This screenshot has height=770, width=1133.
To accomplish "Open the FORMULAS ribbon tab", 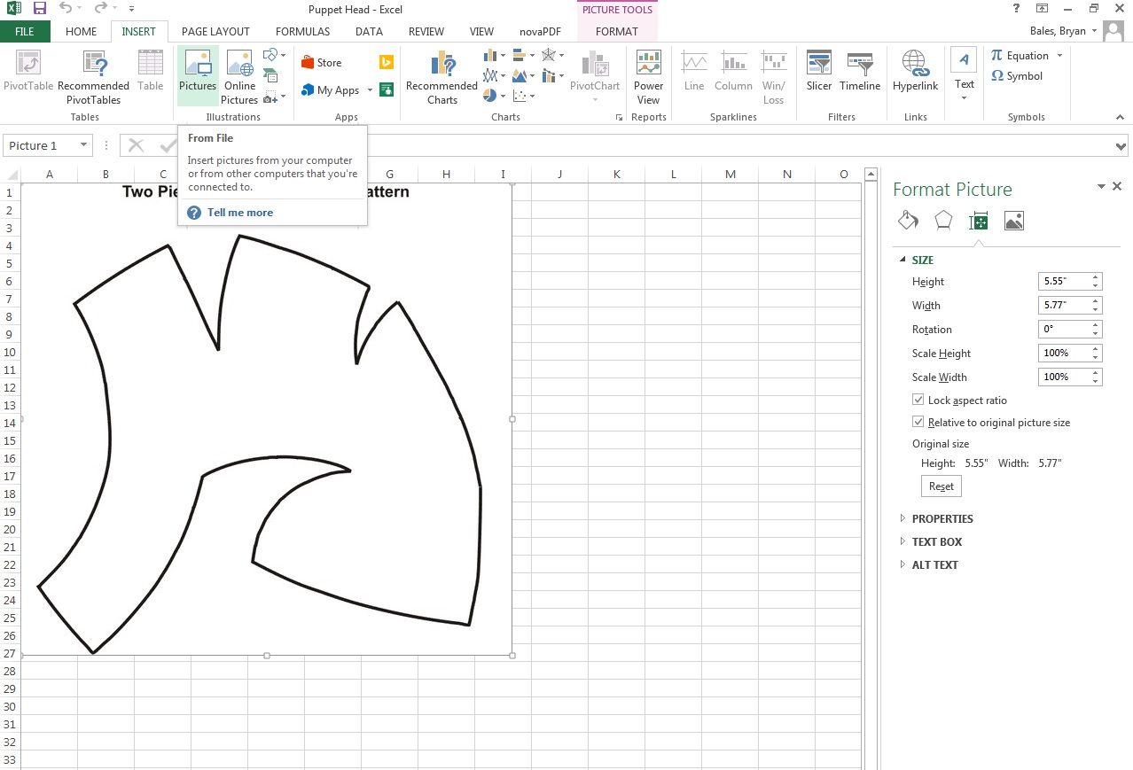I will tap(302, 31).
